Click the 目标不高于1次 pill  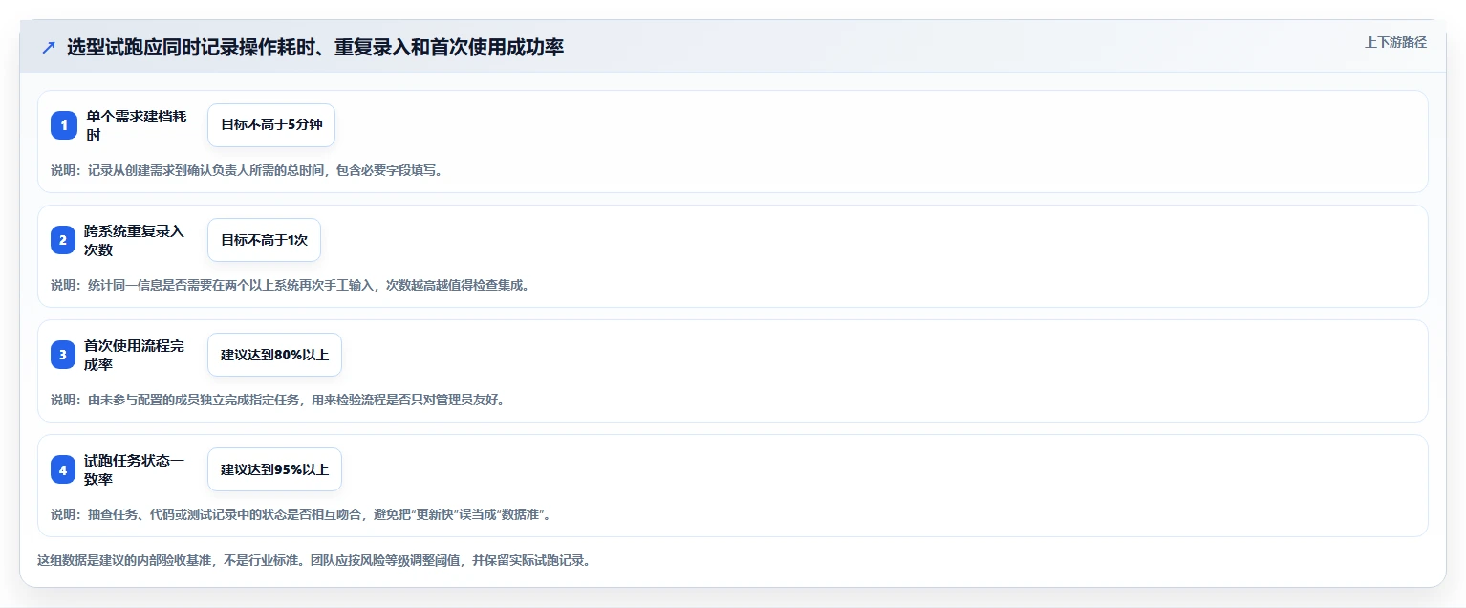point(264,240)
